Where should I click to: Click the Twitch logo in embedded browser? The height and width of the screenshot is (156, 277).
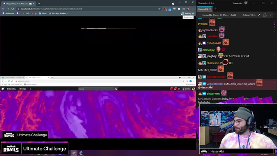click(x=3, y=89)
